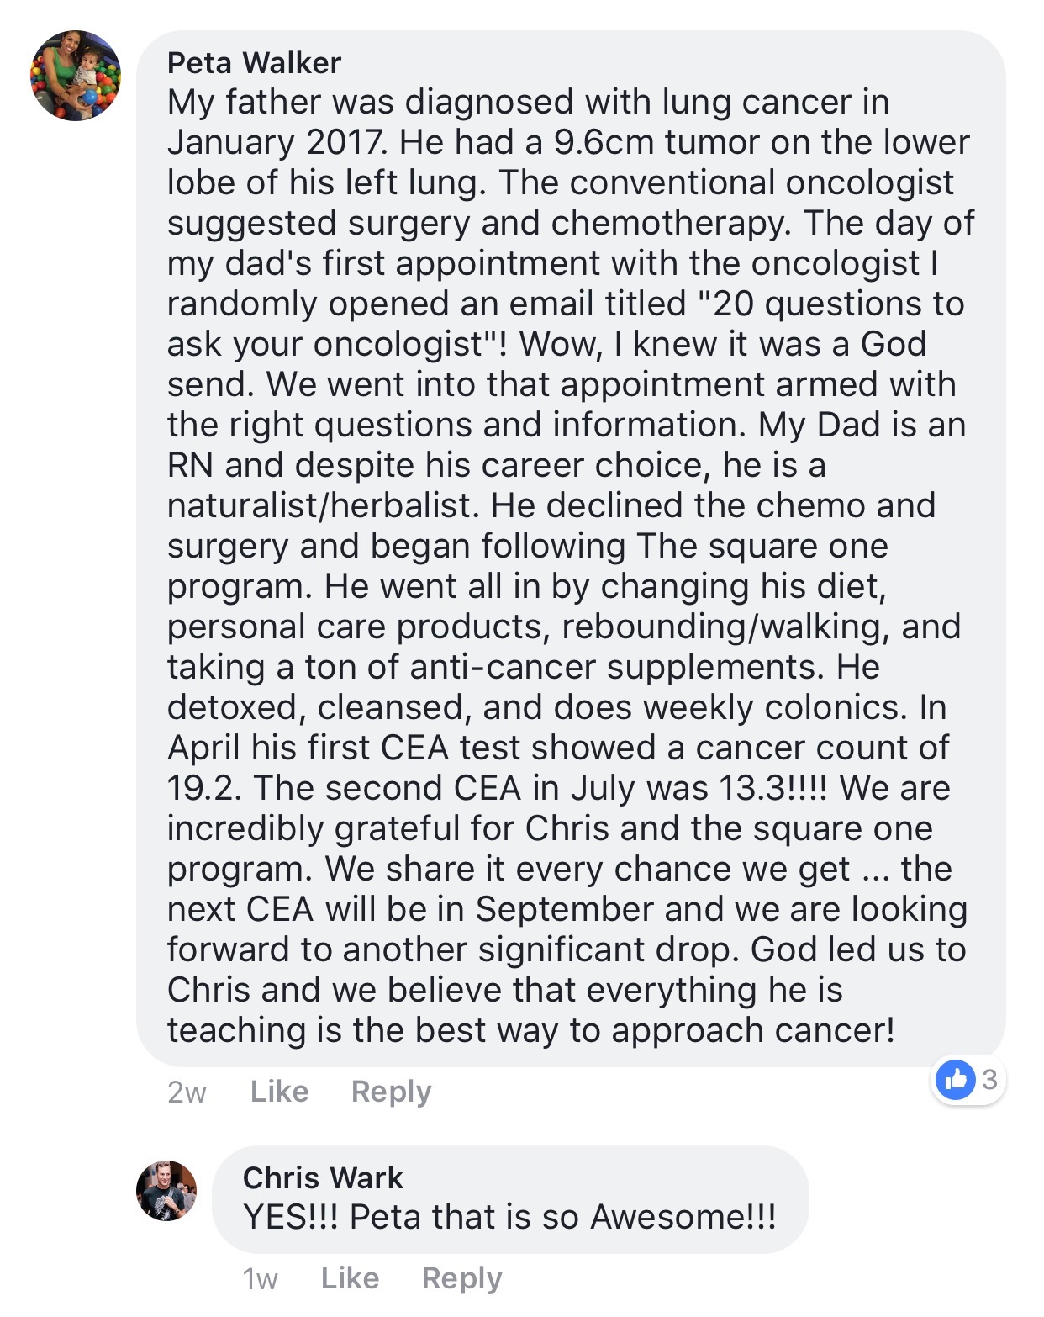The image size is (1044, 1317).
Task: Open the Peta Walker name link
Action: 254,63
